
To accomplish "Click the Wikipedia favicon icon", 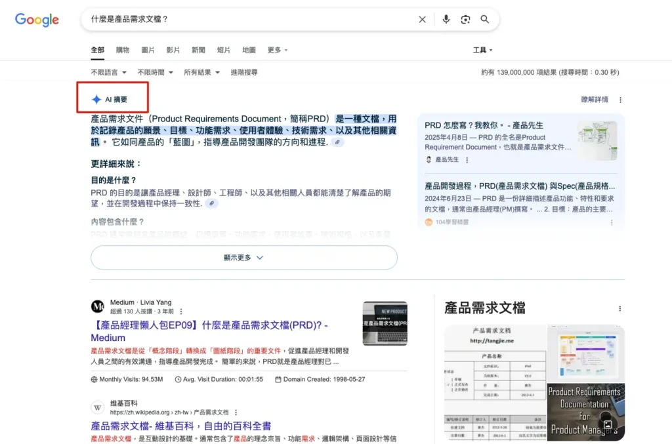I will [x=98, y=407].
